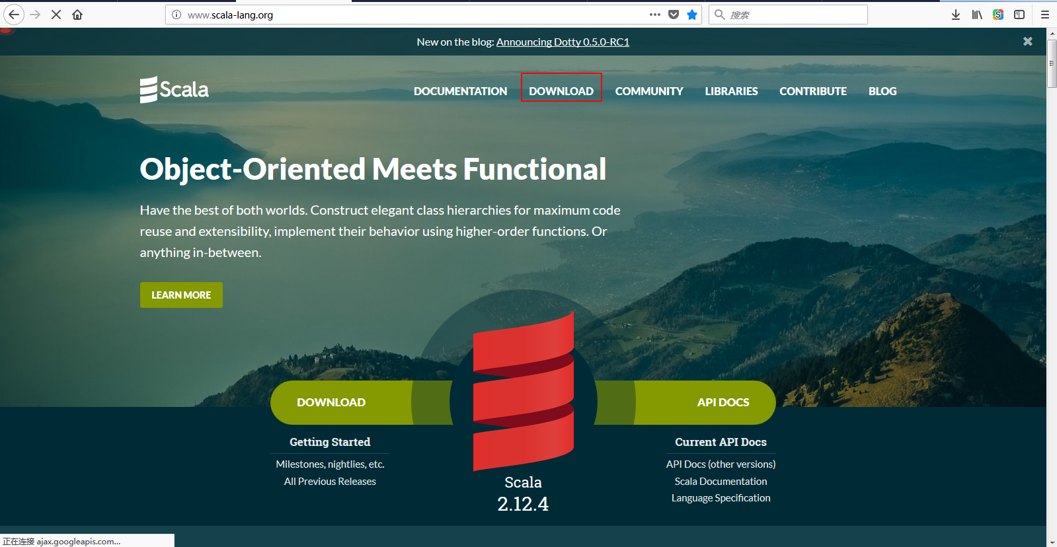Show site information icon in address bar
Image resolution: width=1057 pixels, height=547 pixels.
coord(176,15)
